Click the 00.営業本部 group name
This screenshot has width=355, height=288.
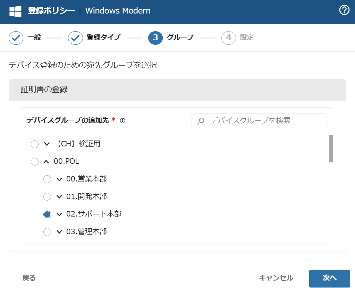pos(86,179)
